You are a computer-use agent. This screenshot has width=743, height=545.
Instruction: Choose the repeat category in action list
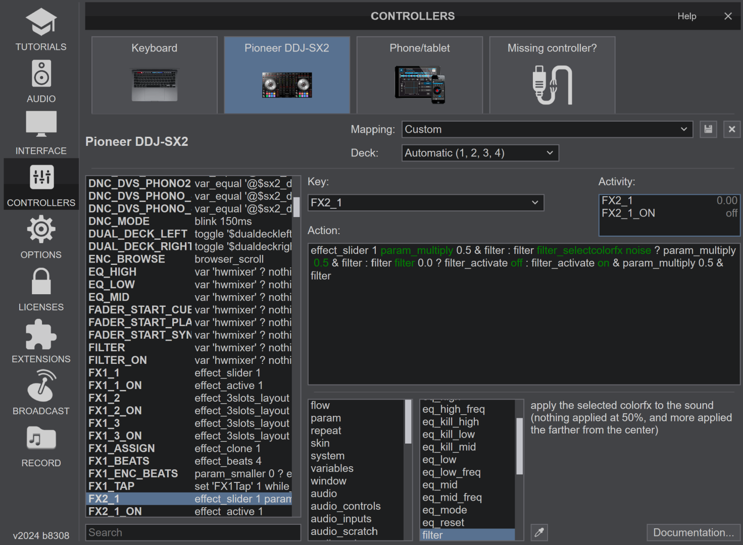[357, 430]
